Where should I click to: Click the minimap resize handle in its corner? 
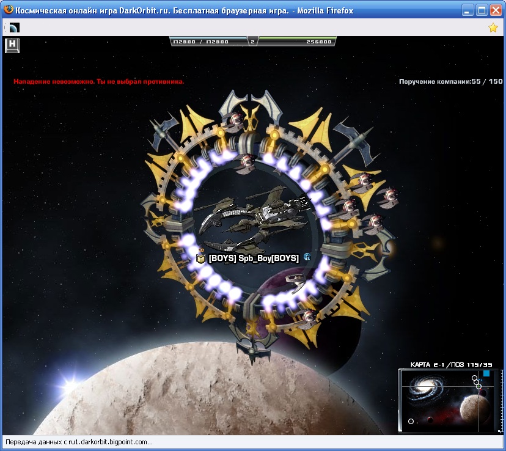click(500, 431)
